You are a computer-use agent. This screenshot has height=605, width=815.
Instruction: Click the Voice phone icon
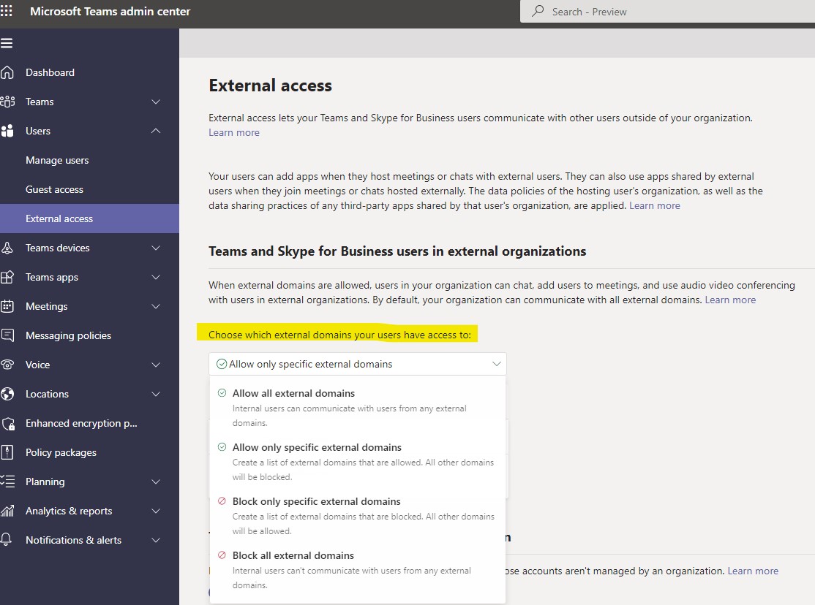click(7, 365)
